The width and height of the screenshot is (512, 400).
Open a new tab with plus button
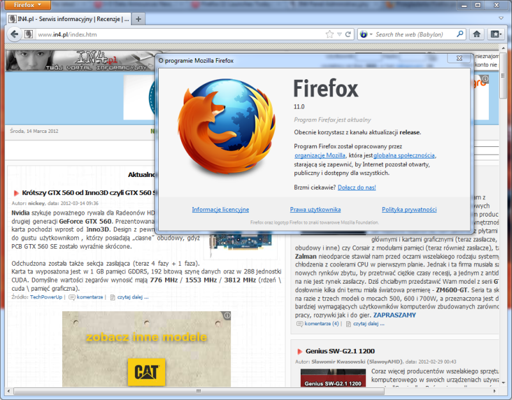pyautogui.click(x=138, y=19)
